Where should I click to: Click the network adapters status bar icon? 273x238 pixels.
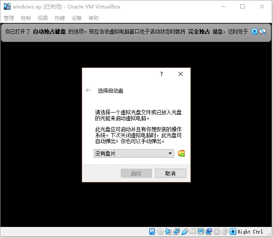pyautogui.click(x=176, y=232)
